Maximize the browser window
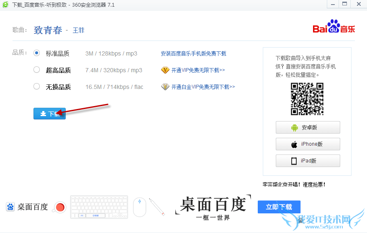The image size is (367, 233). pyautogui.click(x=344, y=4)
